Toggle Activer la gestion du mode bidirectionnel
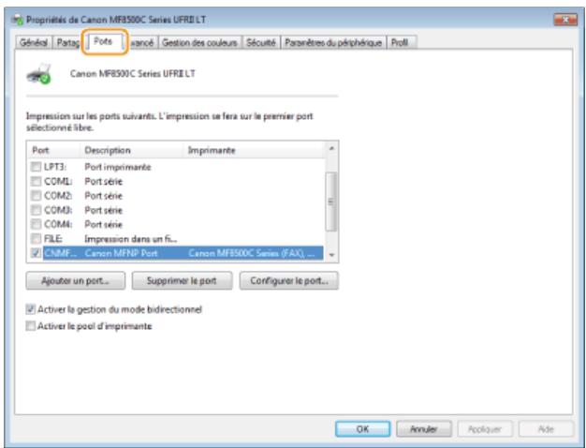The image size is (586, 448). [x=30, y=309]
